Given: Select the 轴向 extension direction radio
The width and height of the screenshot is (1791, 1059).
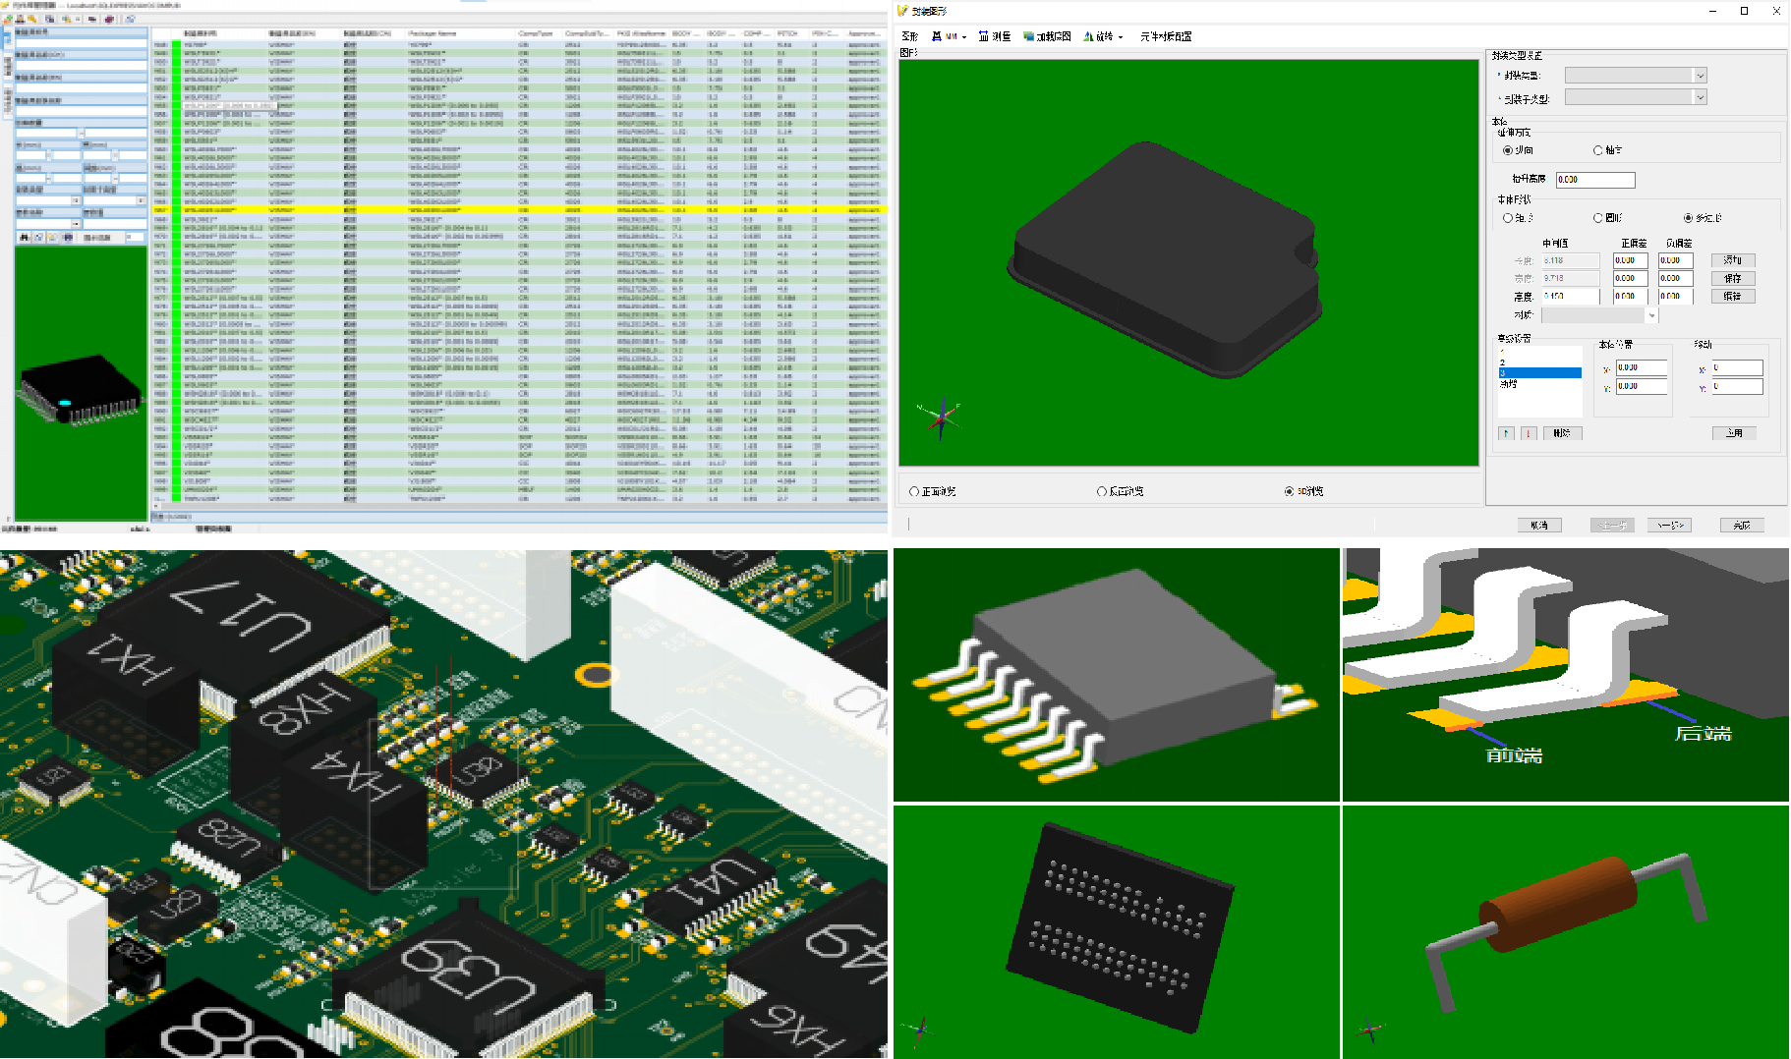Looking at the screenshot, I should (x=1598, y=150).
